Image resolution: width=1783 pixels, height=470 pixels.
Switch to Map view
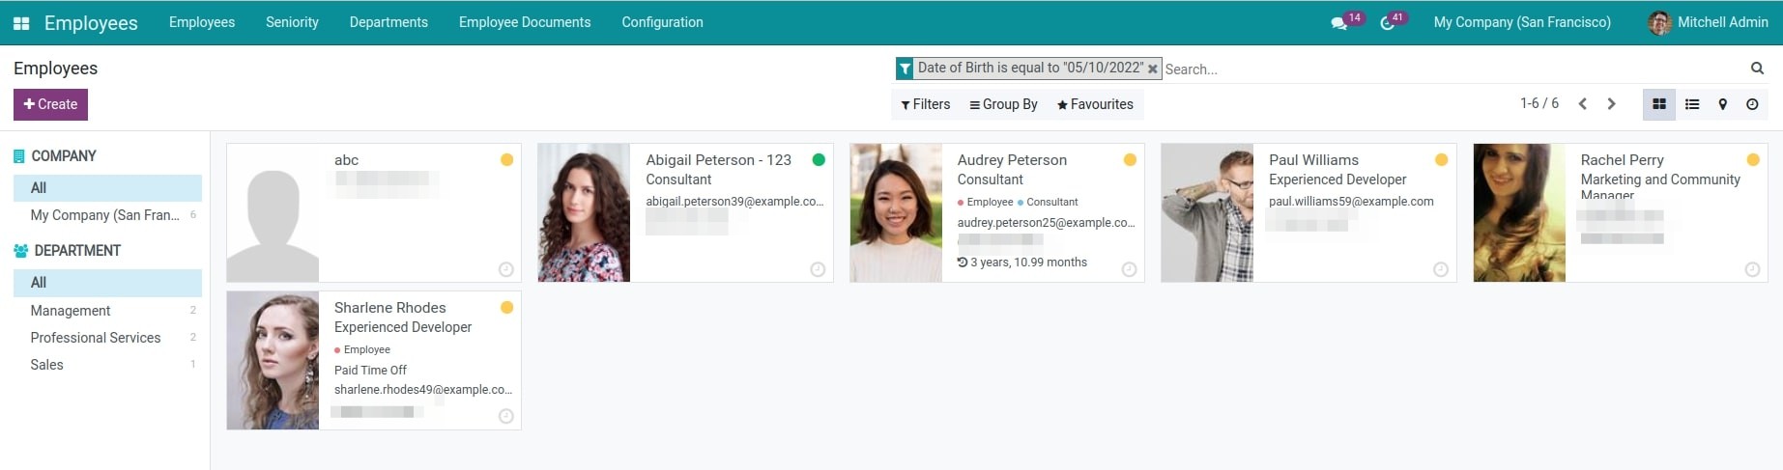(1722, 104)
